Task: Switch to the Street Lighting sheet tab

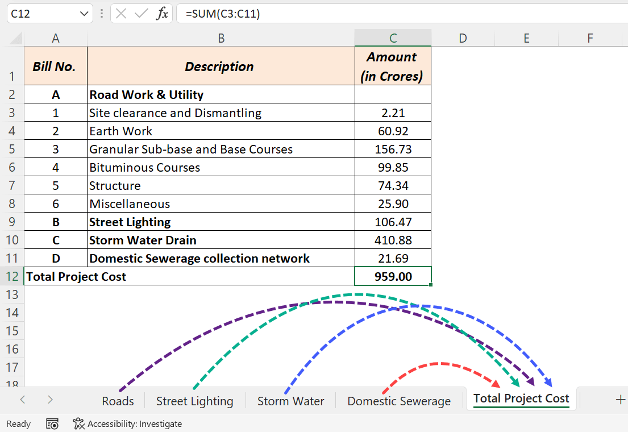Action: pyautogui.click(x=194, y=401)
